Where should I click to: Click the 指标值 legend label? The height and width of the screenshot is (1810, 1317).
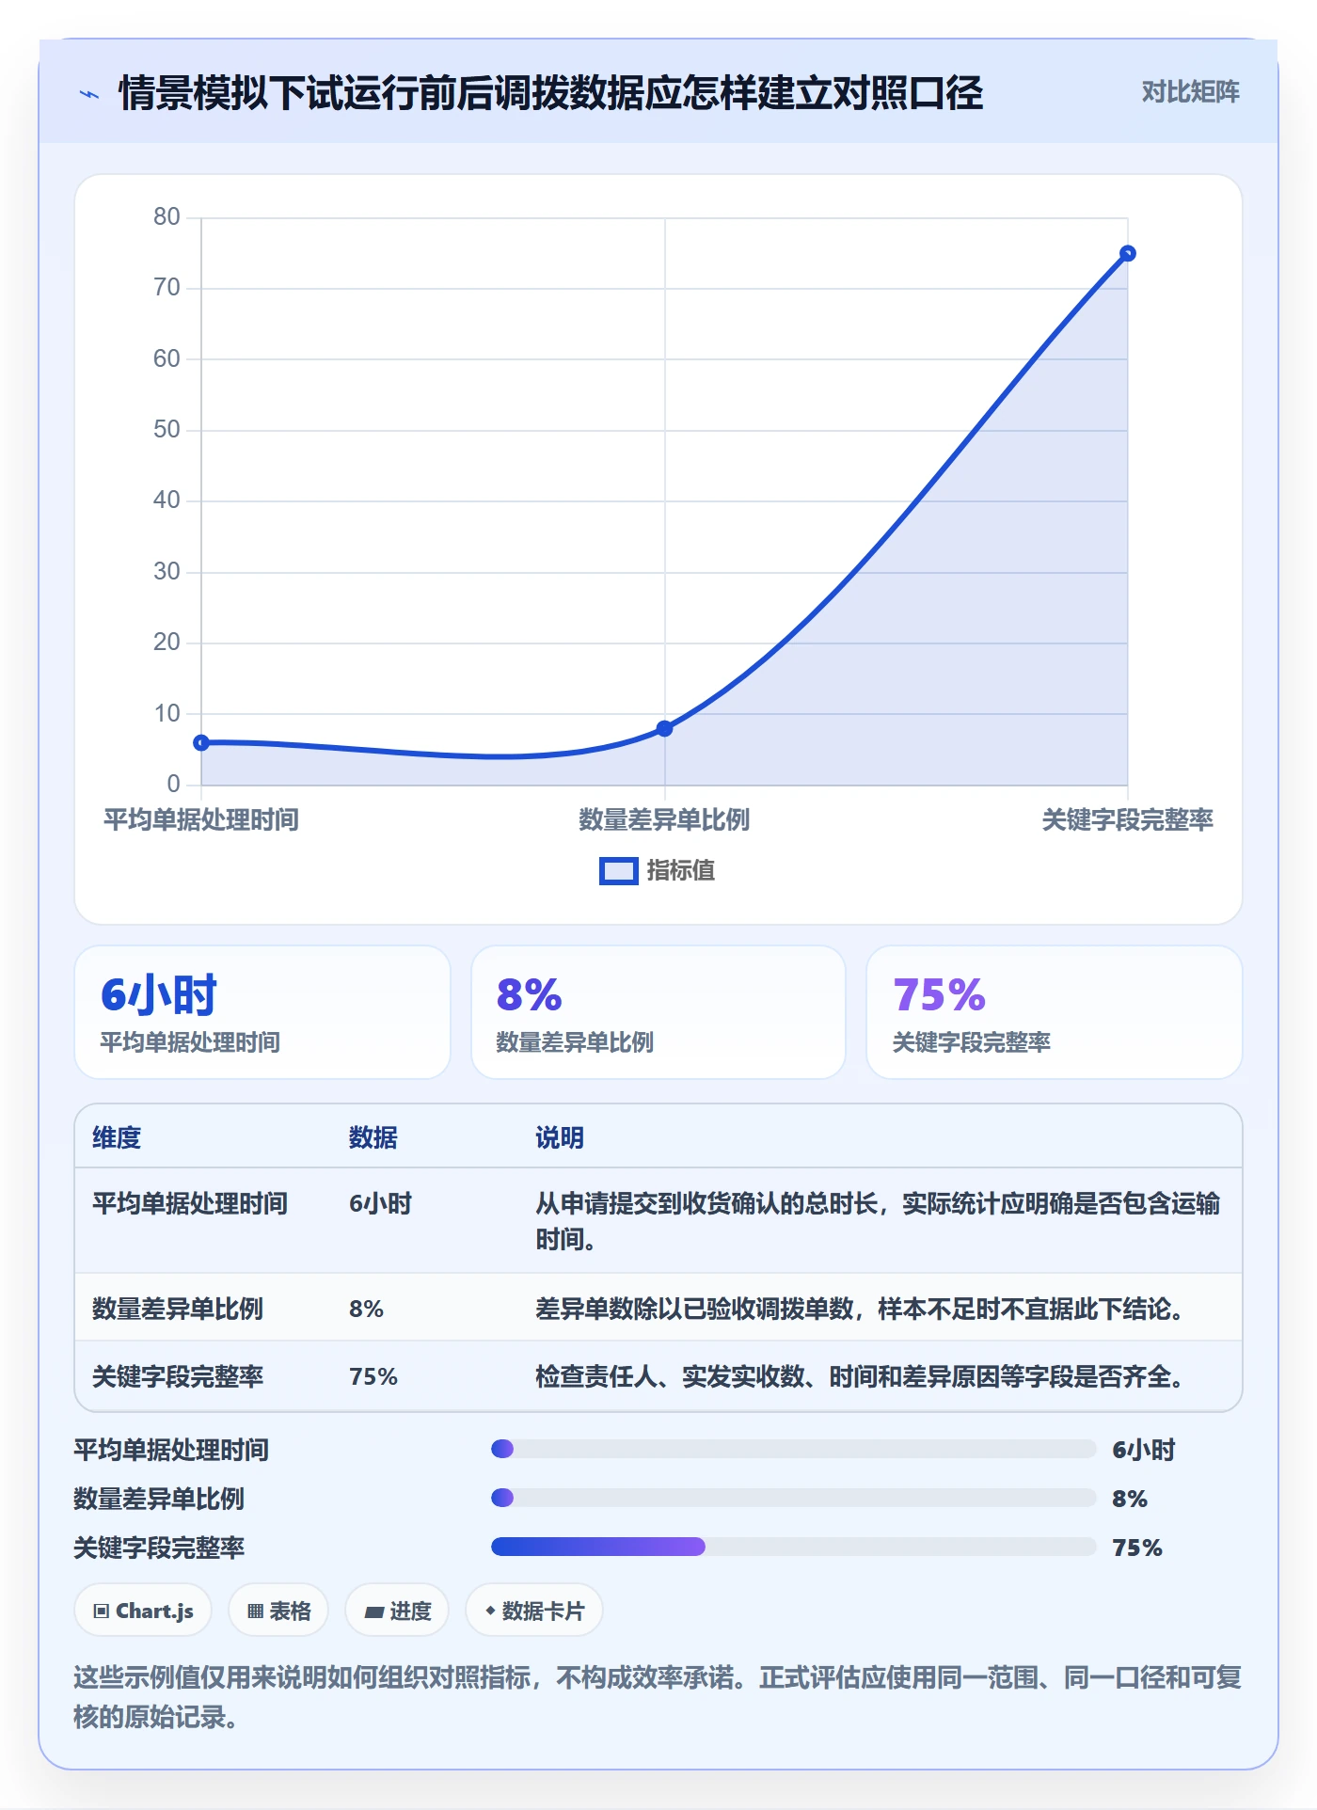click(x=681, y=871)
